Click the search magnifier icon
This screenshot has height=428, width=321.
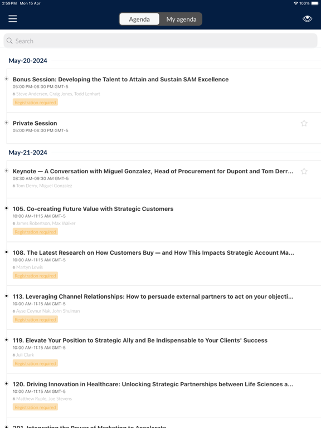tap(9, 41)
